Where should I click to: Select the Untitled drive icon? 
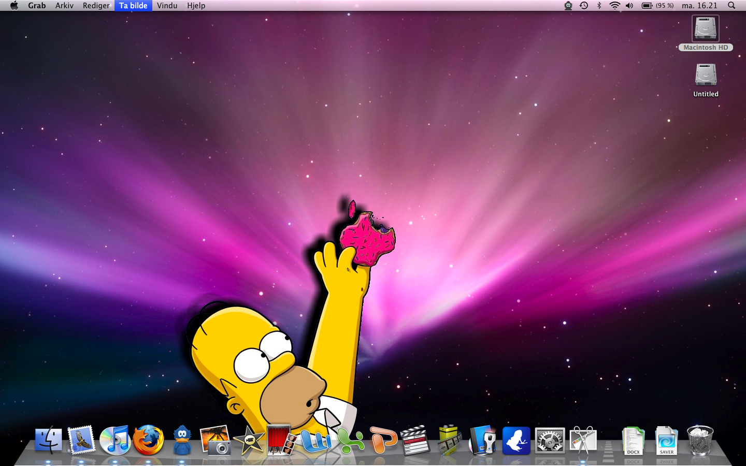point(706,75)
